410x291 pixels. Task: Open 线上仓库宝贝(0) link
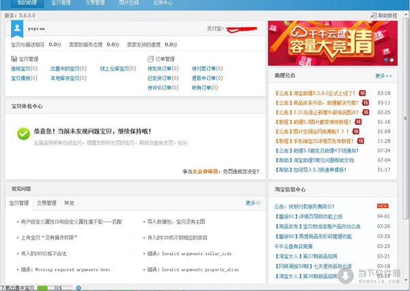tap(118, 69)
